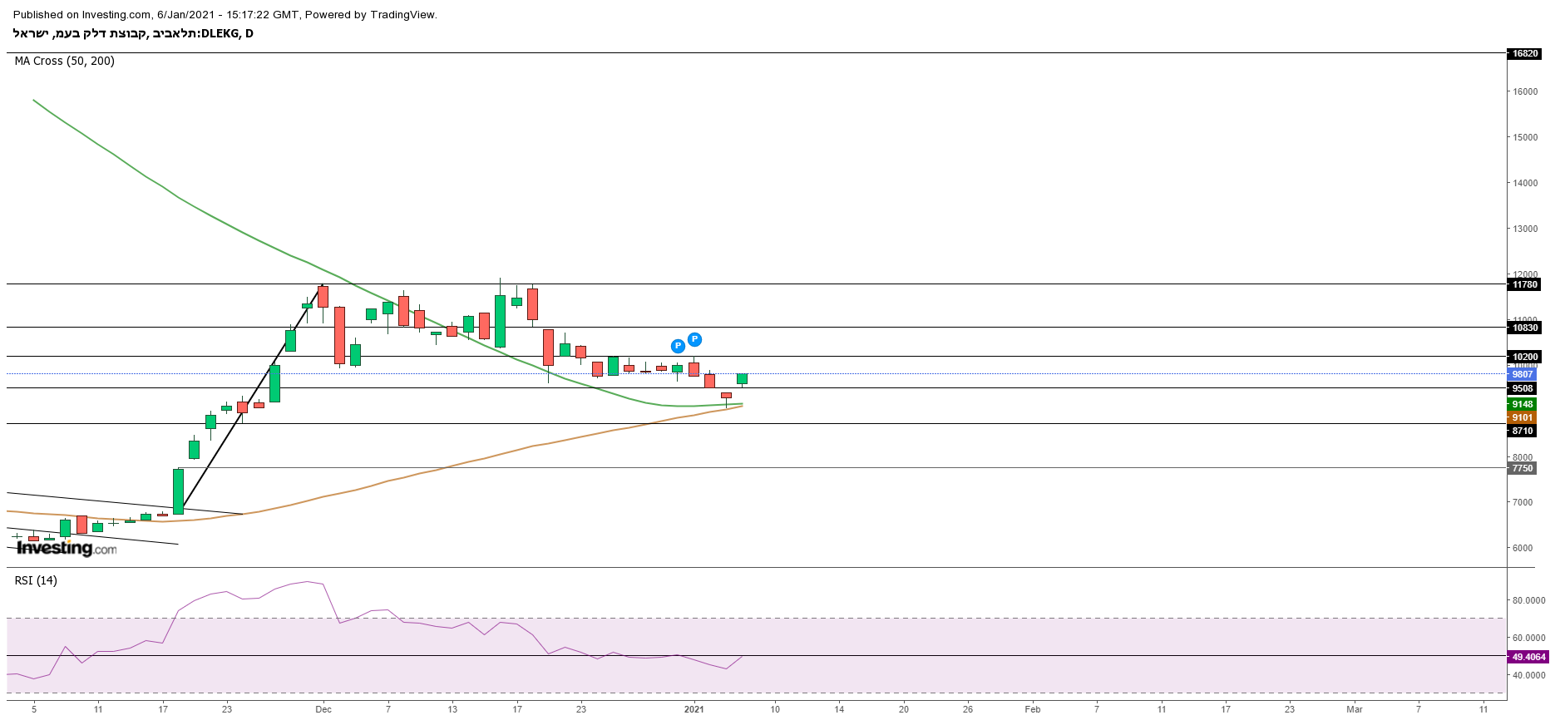Click the 5 date label on the time axis
The image size is (1555, 720).
[x=34, y=709]
